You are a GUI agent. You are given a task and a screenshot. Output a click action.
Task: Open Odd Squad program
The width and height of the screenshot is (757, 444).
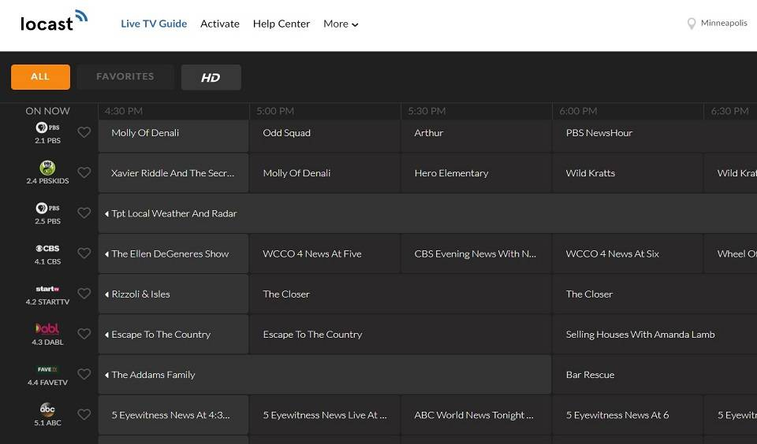tap(325, 136)
